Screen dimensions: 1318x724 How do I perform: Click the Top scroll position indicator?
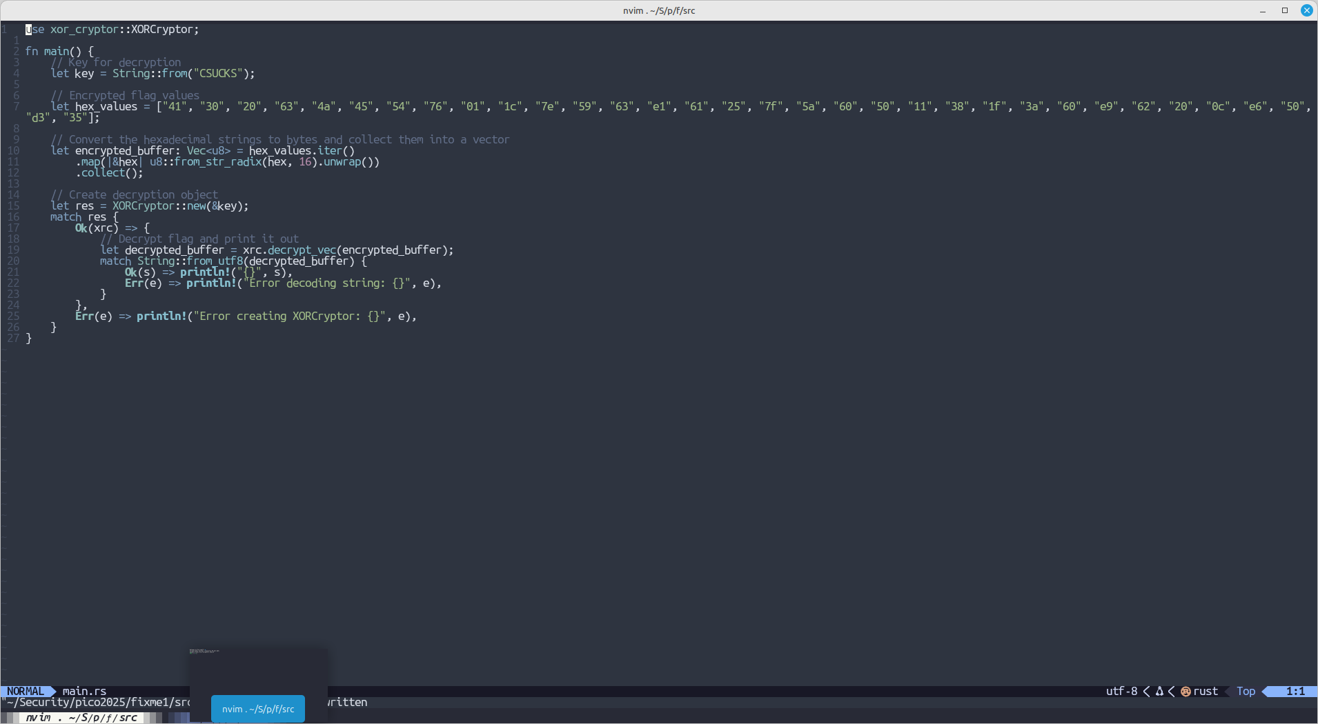click(1246, 692)
